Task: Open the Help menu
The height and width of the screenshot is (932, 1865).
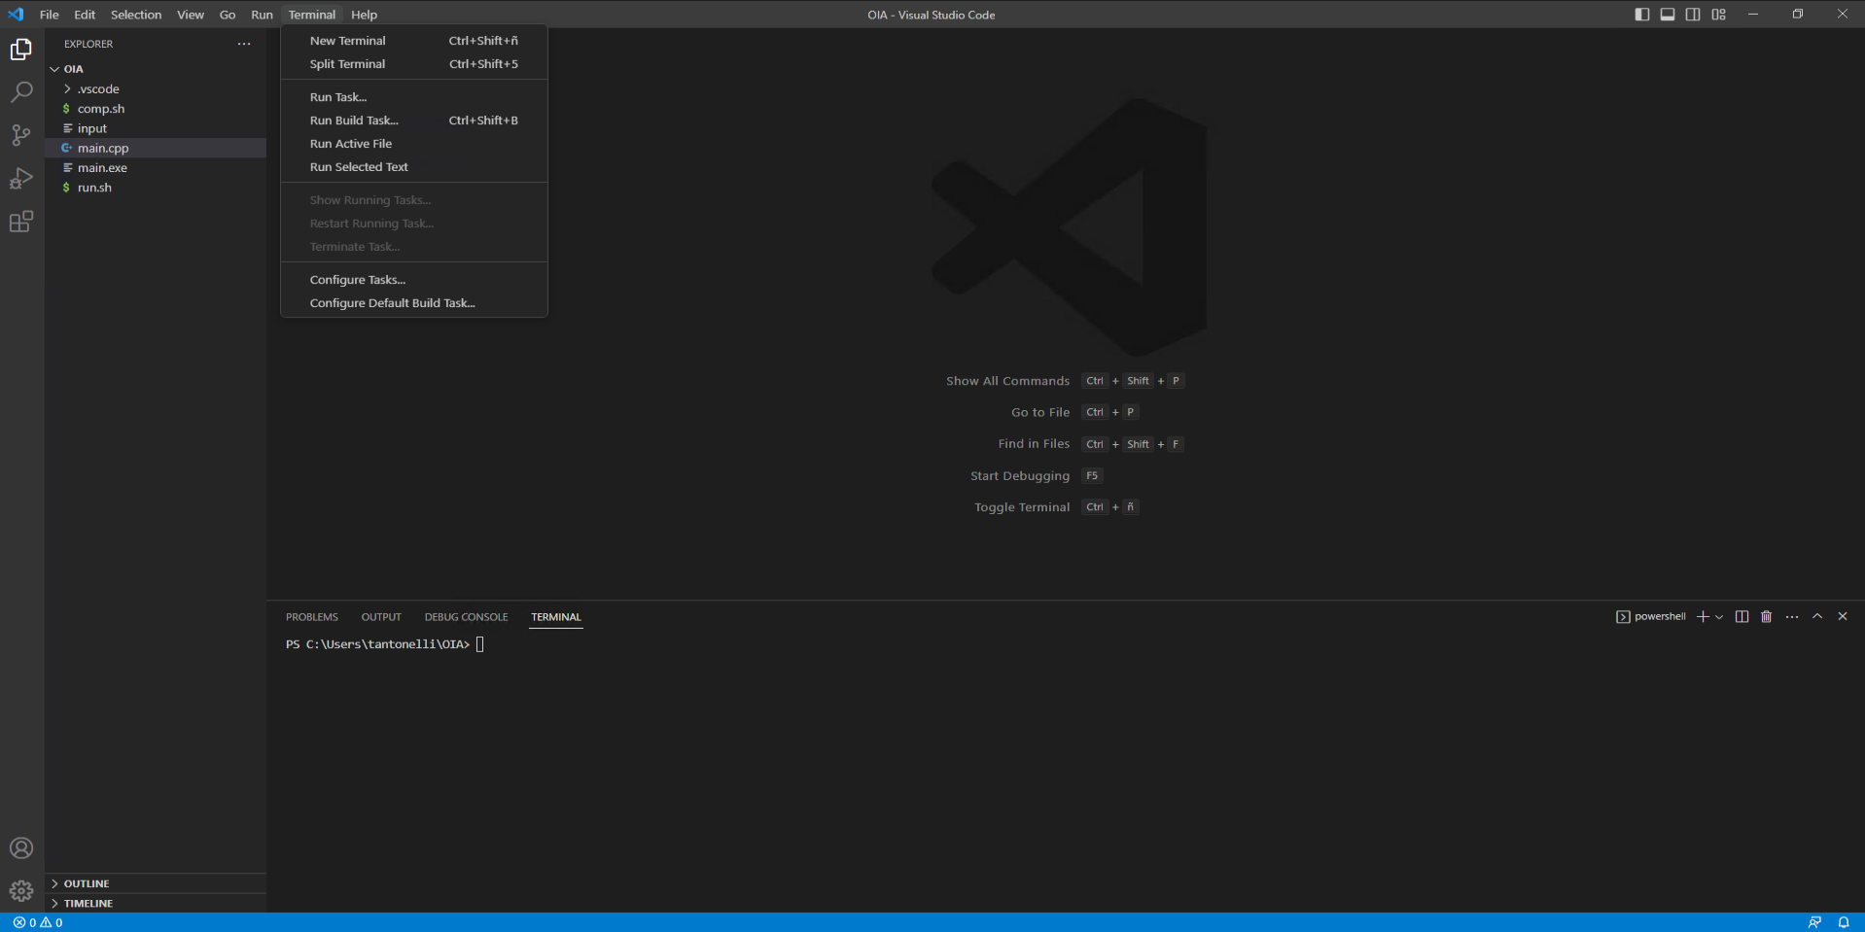Action: pos(365,15)
